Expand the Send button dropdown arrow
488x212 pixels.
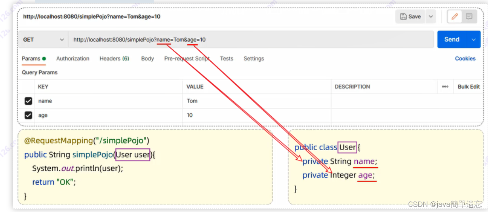(x=474, y=40)
